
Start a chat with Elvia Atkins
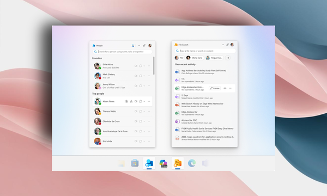(141, 66)
